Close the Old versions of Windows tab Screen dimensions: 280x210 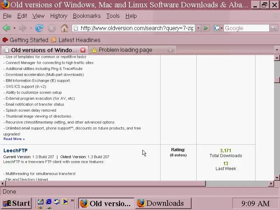[x=83, y=50]
